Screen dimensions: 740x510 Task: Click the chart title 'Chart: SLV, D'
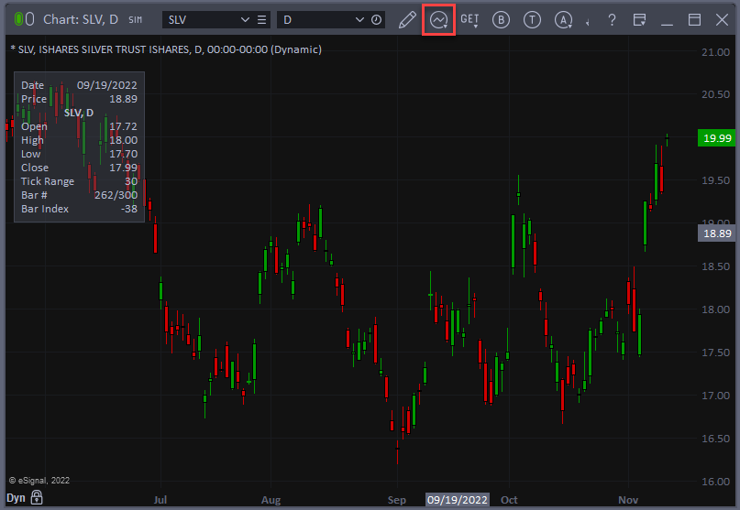[81, 19]
